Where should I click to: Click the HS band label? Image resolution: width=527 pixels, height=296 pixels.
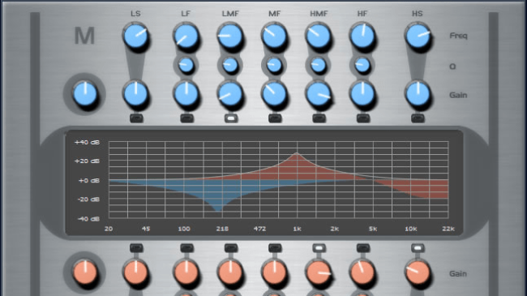(x=417, y=14)
